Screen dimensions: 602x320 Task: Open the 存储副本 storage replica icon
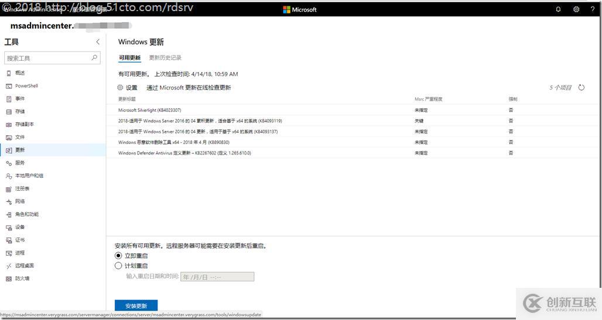(x=9, y=125)
